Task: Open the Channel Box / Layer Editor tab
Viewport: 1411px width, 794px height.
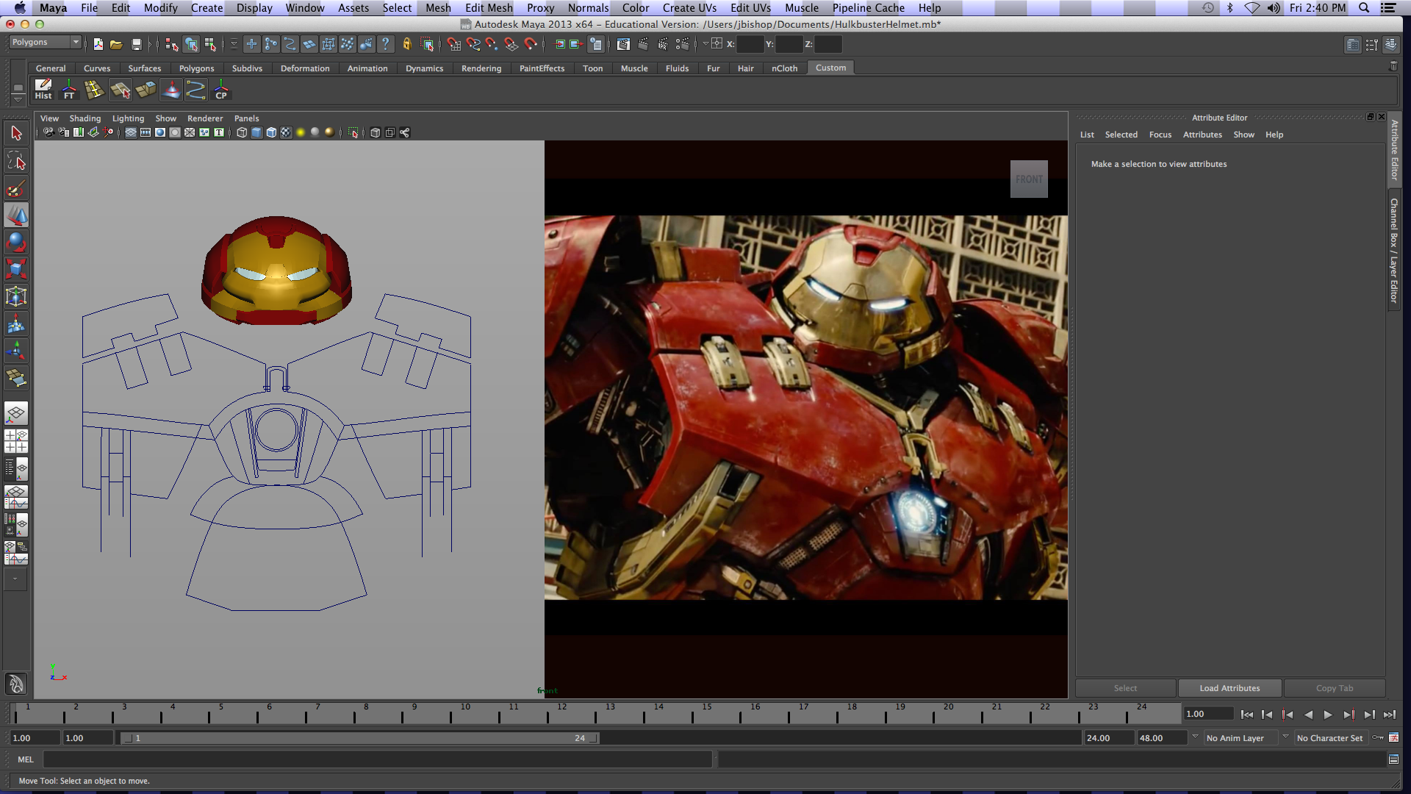Action: tap(1393, 250)
